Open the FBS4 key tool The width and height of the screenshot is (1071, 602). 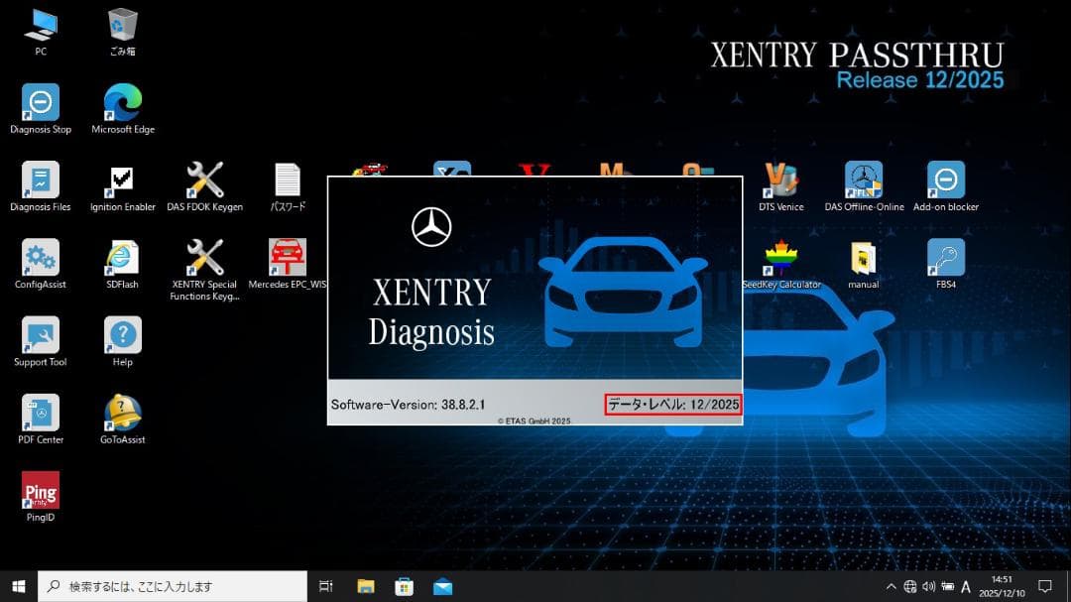946,258
